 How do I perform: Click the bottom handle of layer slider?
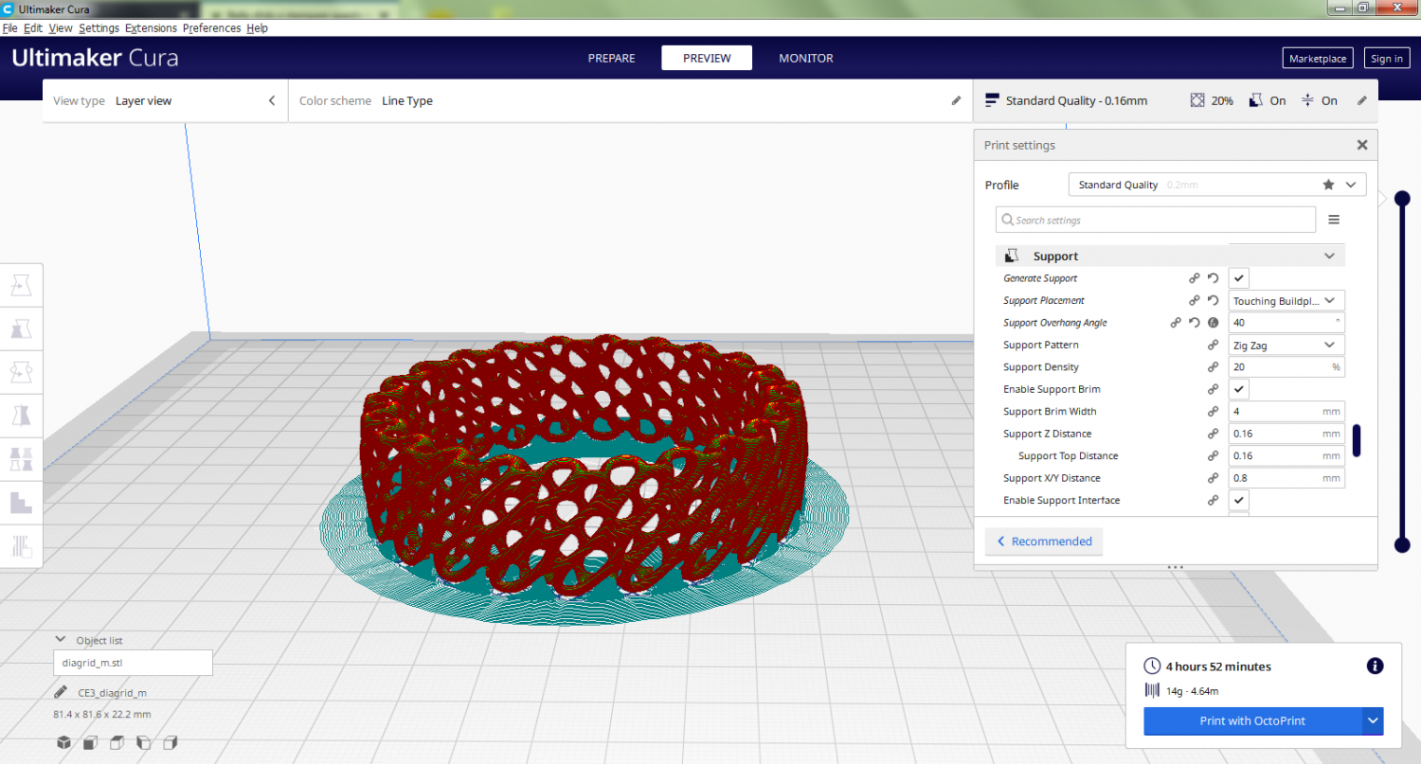[x=1403, y=544]
